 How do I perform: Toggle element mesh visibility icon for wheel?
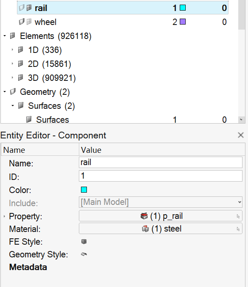(29, 22)
